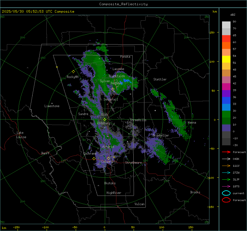
Task: Select the purple 36-39 dBZ color swatch
Action: [x=226, y=94]
